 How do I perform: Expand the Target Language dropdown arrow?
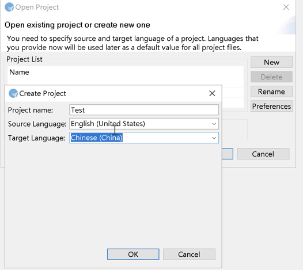pyautogui.click(x=214, y=138)
